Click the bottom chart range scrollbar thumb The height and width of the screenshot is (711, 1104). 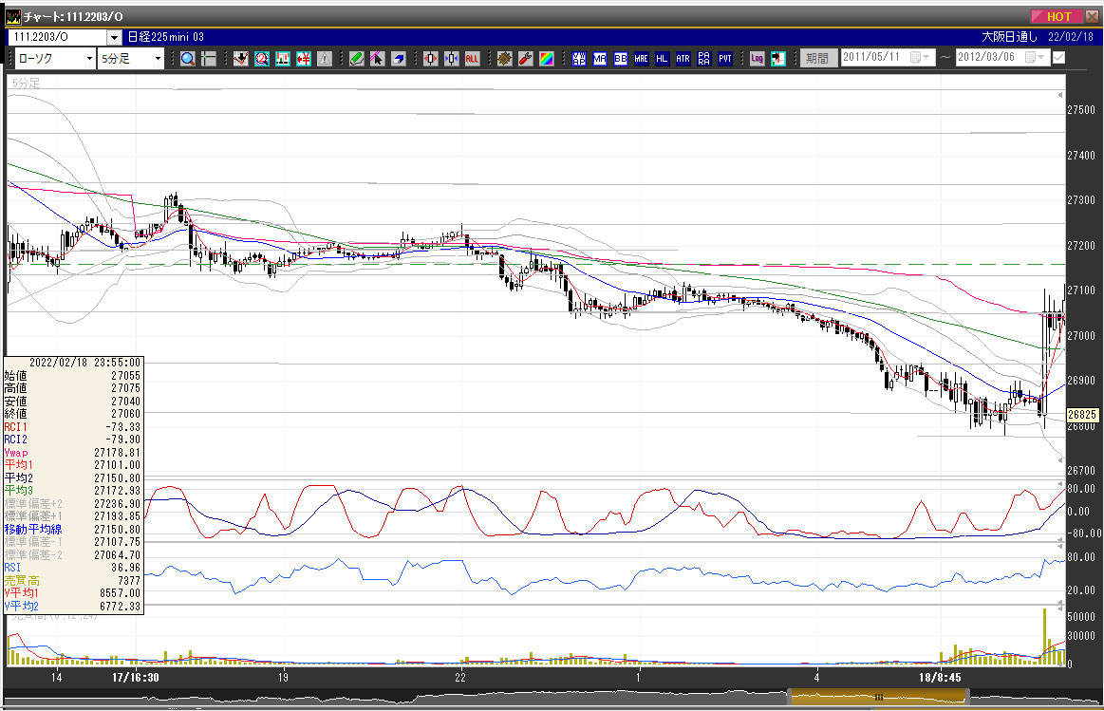tap(880, 699)
